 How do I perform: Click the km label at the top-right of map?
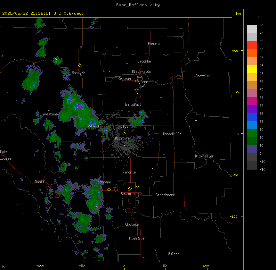point(239,13)
